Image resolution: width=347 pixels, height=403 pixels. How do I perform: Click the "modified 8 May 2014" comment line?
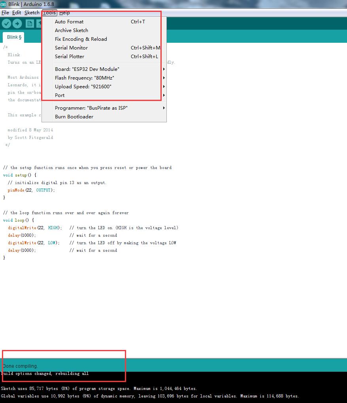[30, 130]
